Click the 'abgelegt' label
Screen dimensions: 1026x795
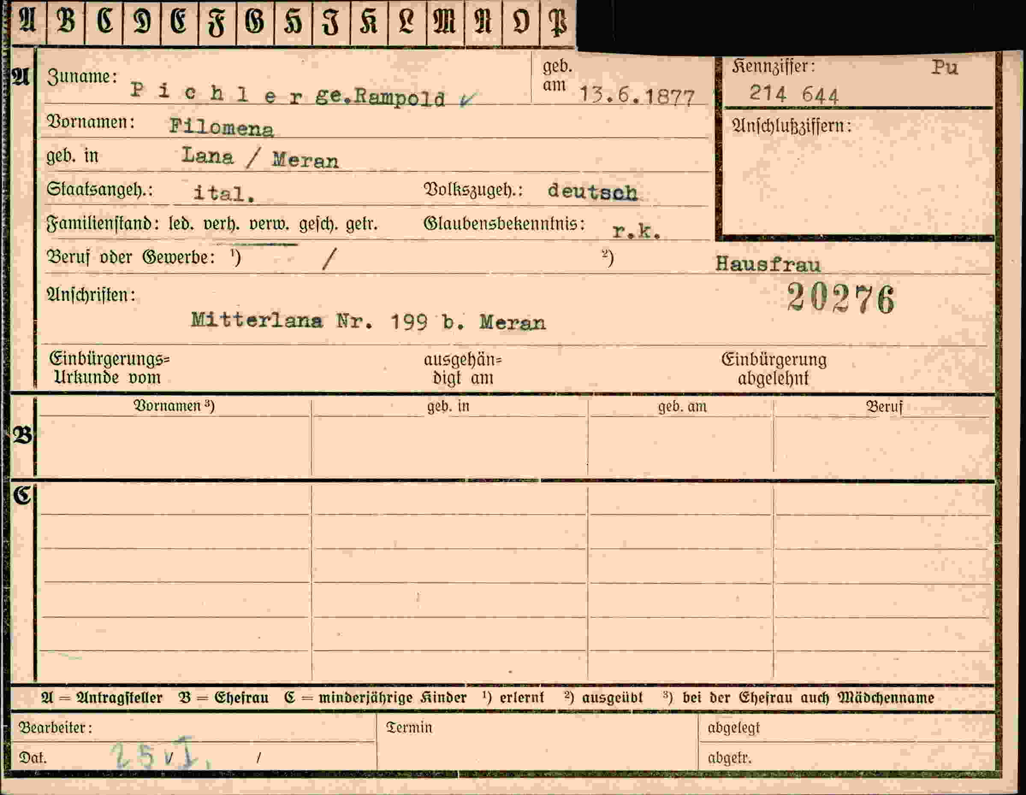[733, 728]
